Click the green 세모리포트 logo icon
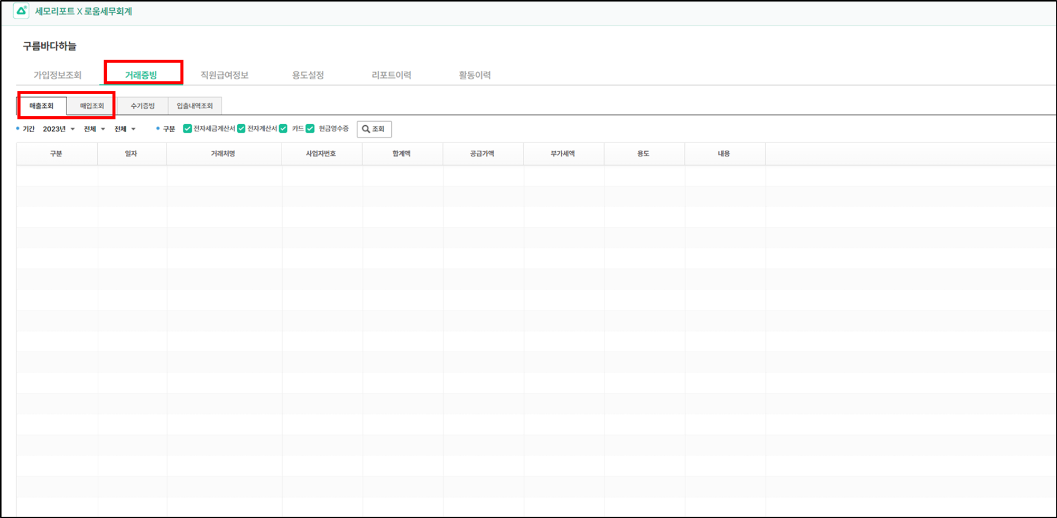The width and height of the screenshot is (1057, 518). (21, 11)
